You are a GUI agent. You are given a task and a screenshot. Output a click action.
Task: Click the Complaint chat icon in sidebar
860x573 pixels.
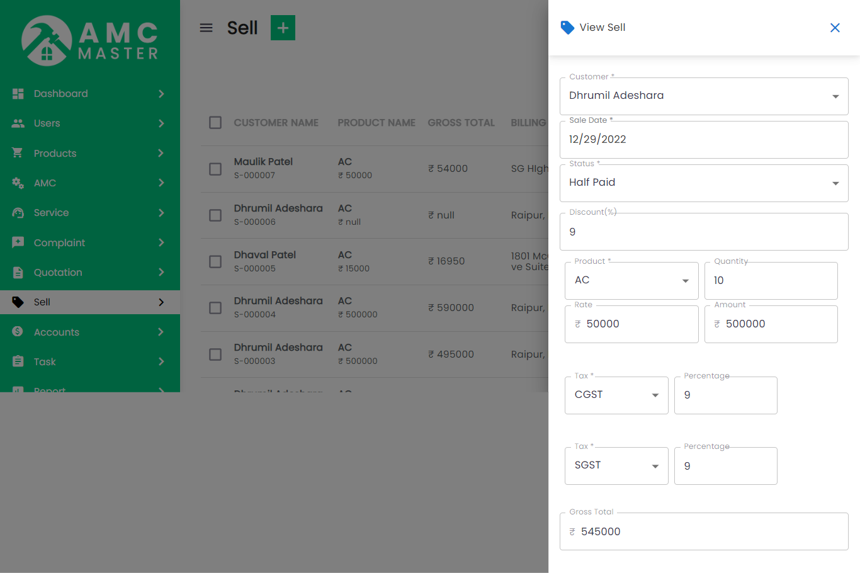tap(18, 242)
